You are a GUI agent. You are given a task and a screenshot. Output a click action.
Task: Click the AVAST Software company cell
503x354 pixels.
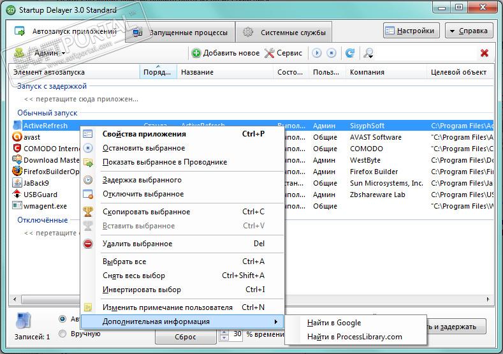pyautogui.click(x=375, y=137)
